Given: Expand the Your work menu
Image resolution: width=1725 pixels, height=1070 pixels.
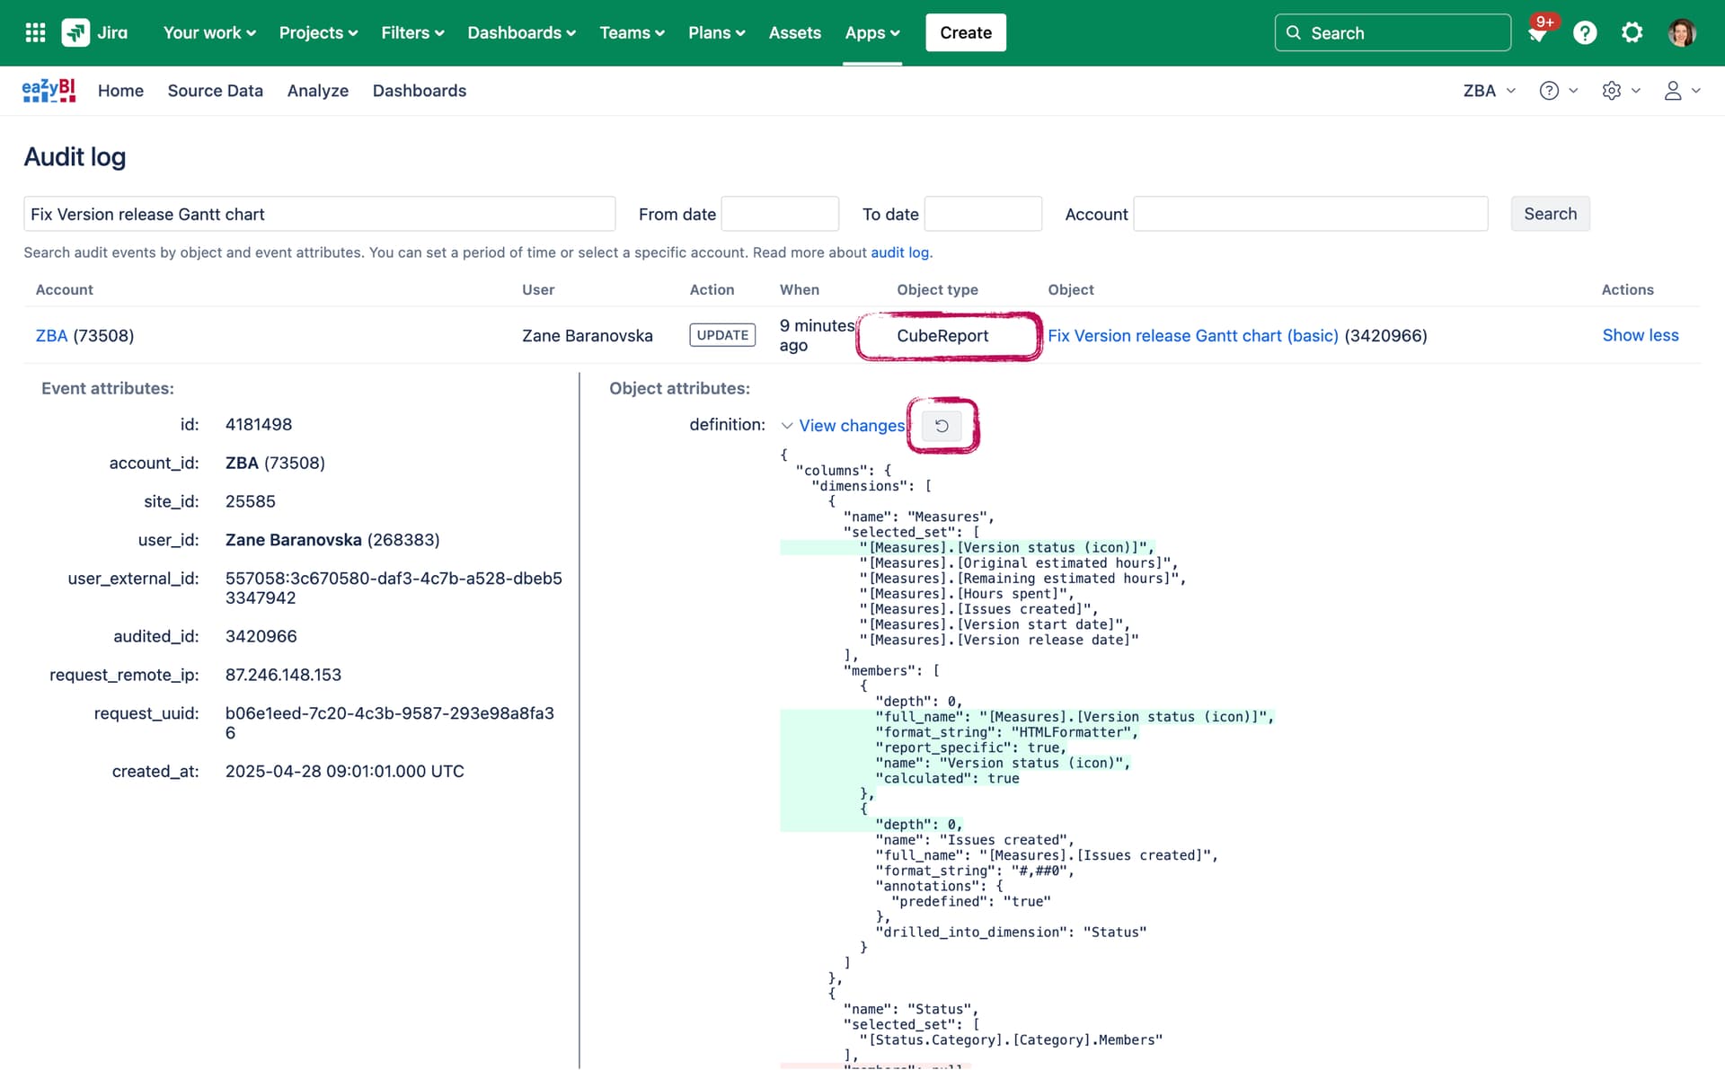Looking at the screenshot, I should (209, 33).
